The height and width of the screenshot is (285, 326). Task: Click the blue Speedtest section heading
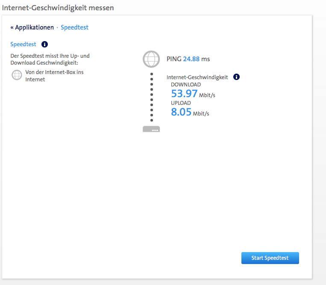pyautogui.click(x=23, y=45)
